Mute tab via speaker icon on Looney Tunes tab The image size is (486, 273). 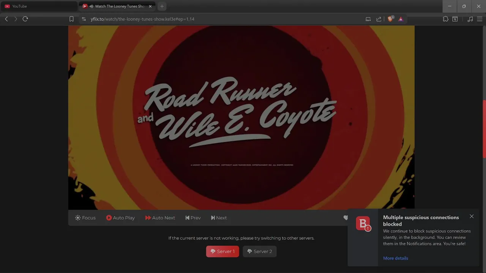92,6
